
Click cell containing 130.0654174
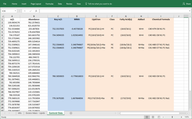[12, 22]
